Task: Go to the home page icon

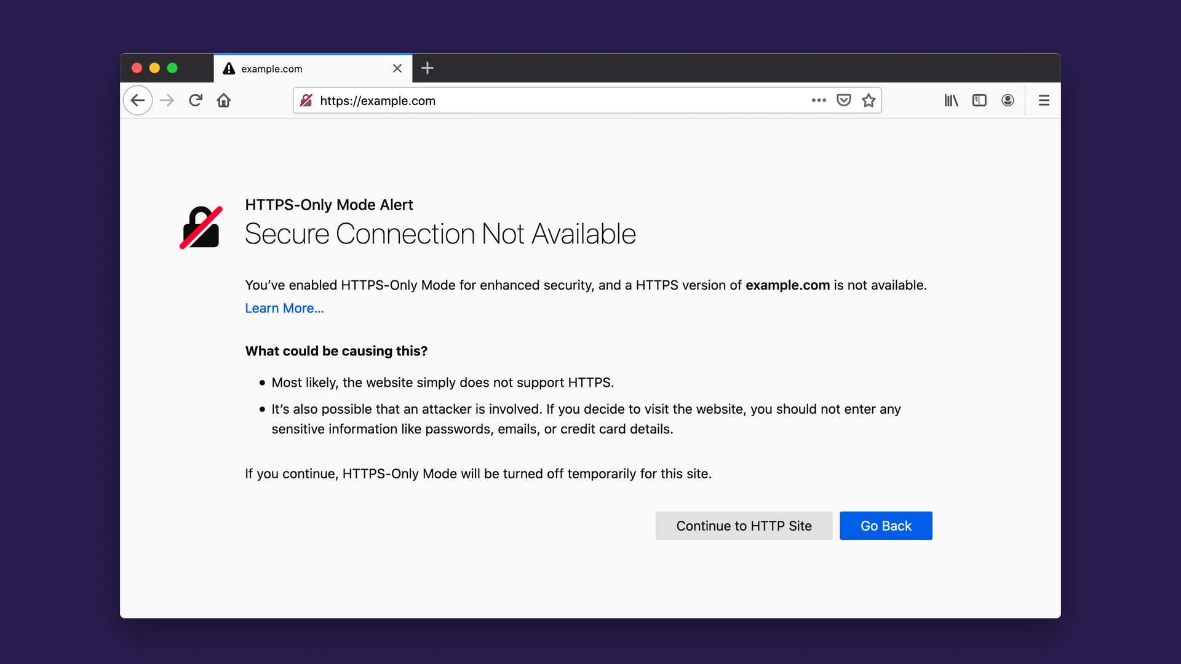Action: click(x=224, y=100)
